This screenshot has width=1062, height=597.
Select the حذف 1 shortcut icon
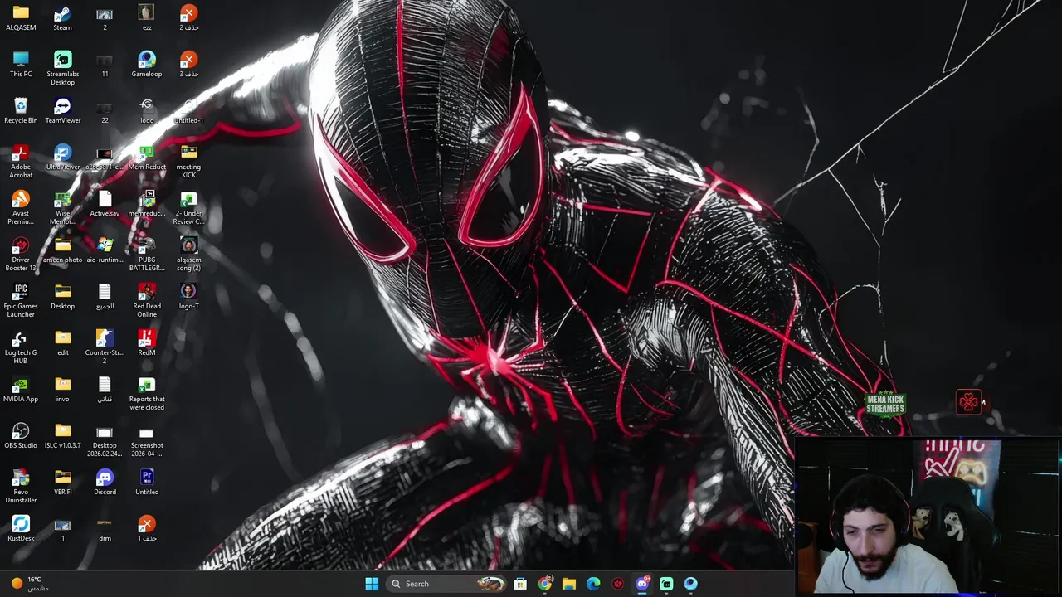pyautogui.click(x=147, y=528)
